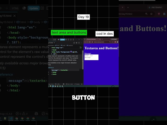This screenshot has height=125, width=167.
Task: Open the HTML command search box in the inset VS Code title bar
Action: [x=55, y=40]
